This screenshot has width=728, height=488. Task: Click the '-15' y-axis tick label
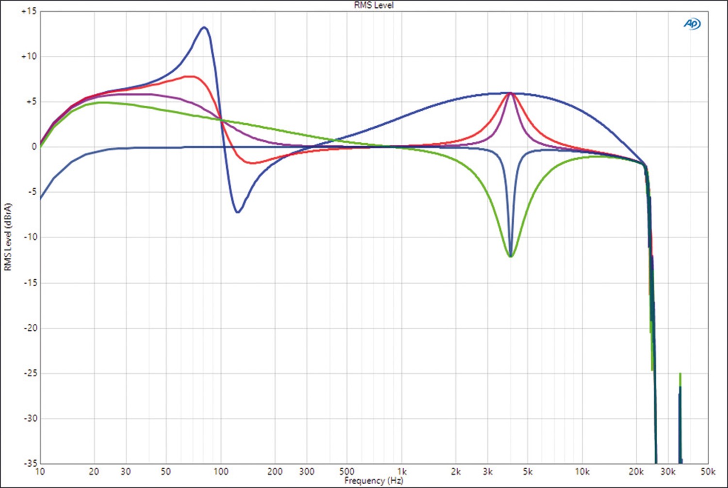coord(30,283)
